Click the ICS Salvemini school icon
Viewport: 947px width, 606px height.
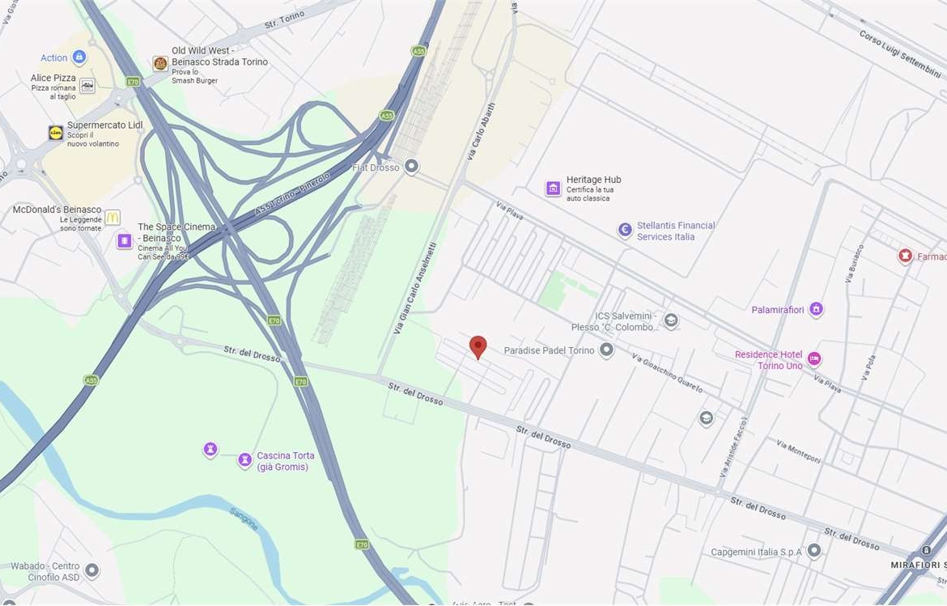[670, 320]
